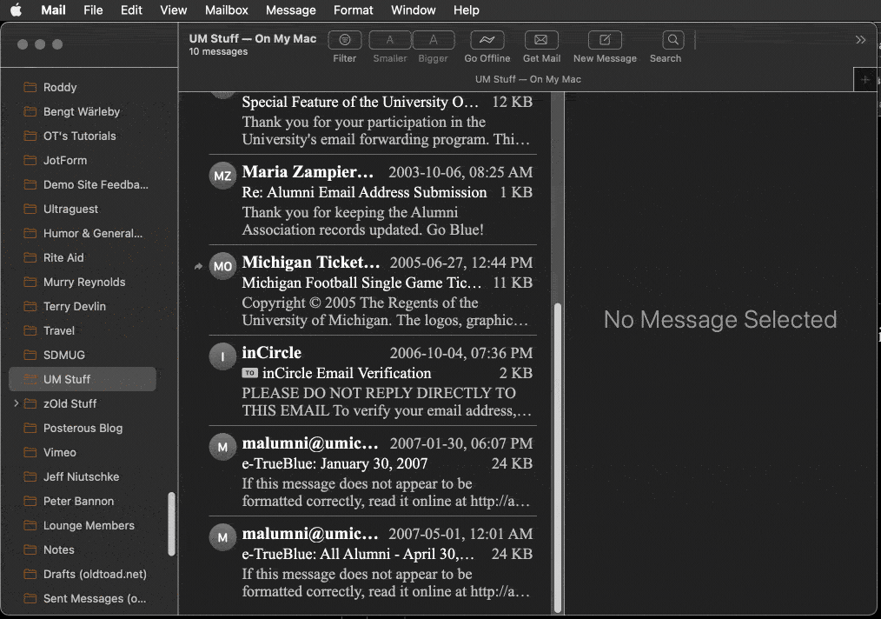The height and width of the screenshot is (619, 881).
Task: Open e-TrueBlue: January 30, 2007 message
Action: pyautogui.click(x=373, y=471)
